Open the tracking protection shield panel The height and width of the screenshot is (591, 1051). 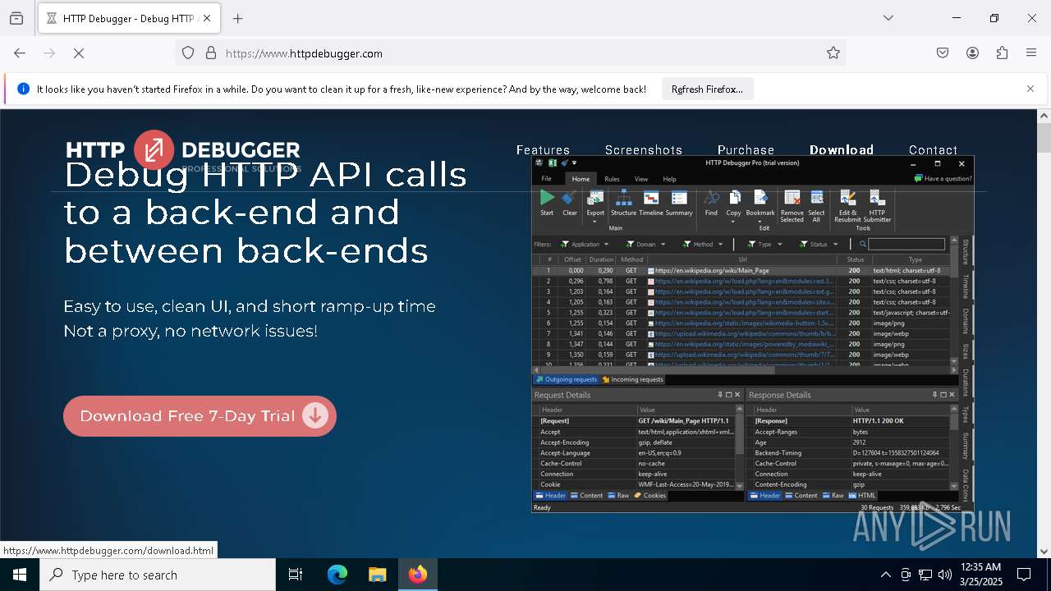(188, 53)
